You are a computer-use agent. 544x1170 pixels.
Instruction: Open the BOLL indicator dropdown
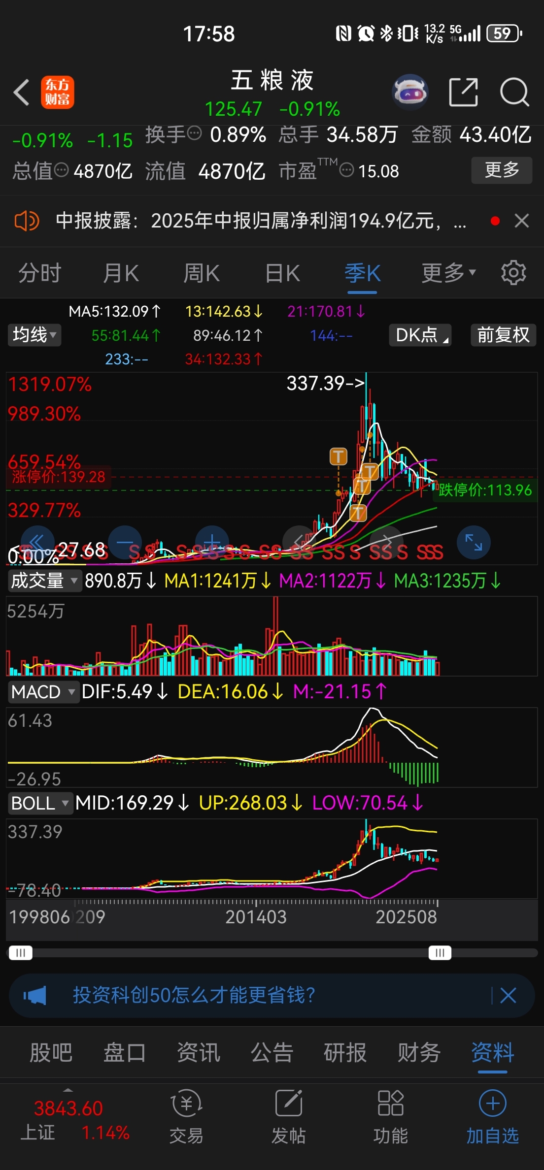(40, 803)
